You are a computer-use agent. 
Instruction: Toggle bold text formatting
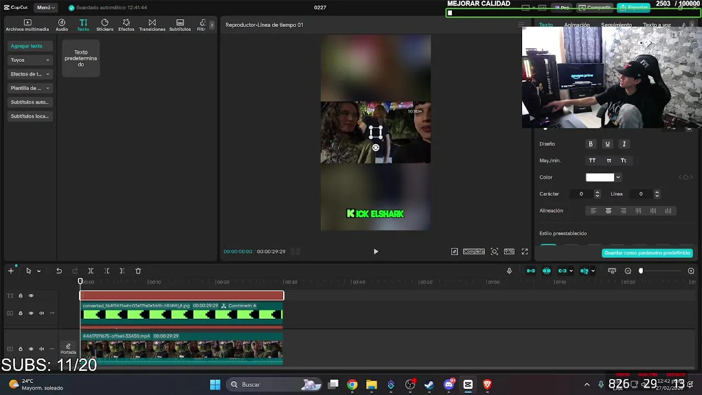(591, 144)
